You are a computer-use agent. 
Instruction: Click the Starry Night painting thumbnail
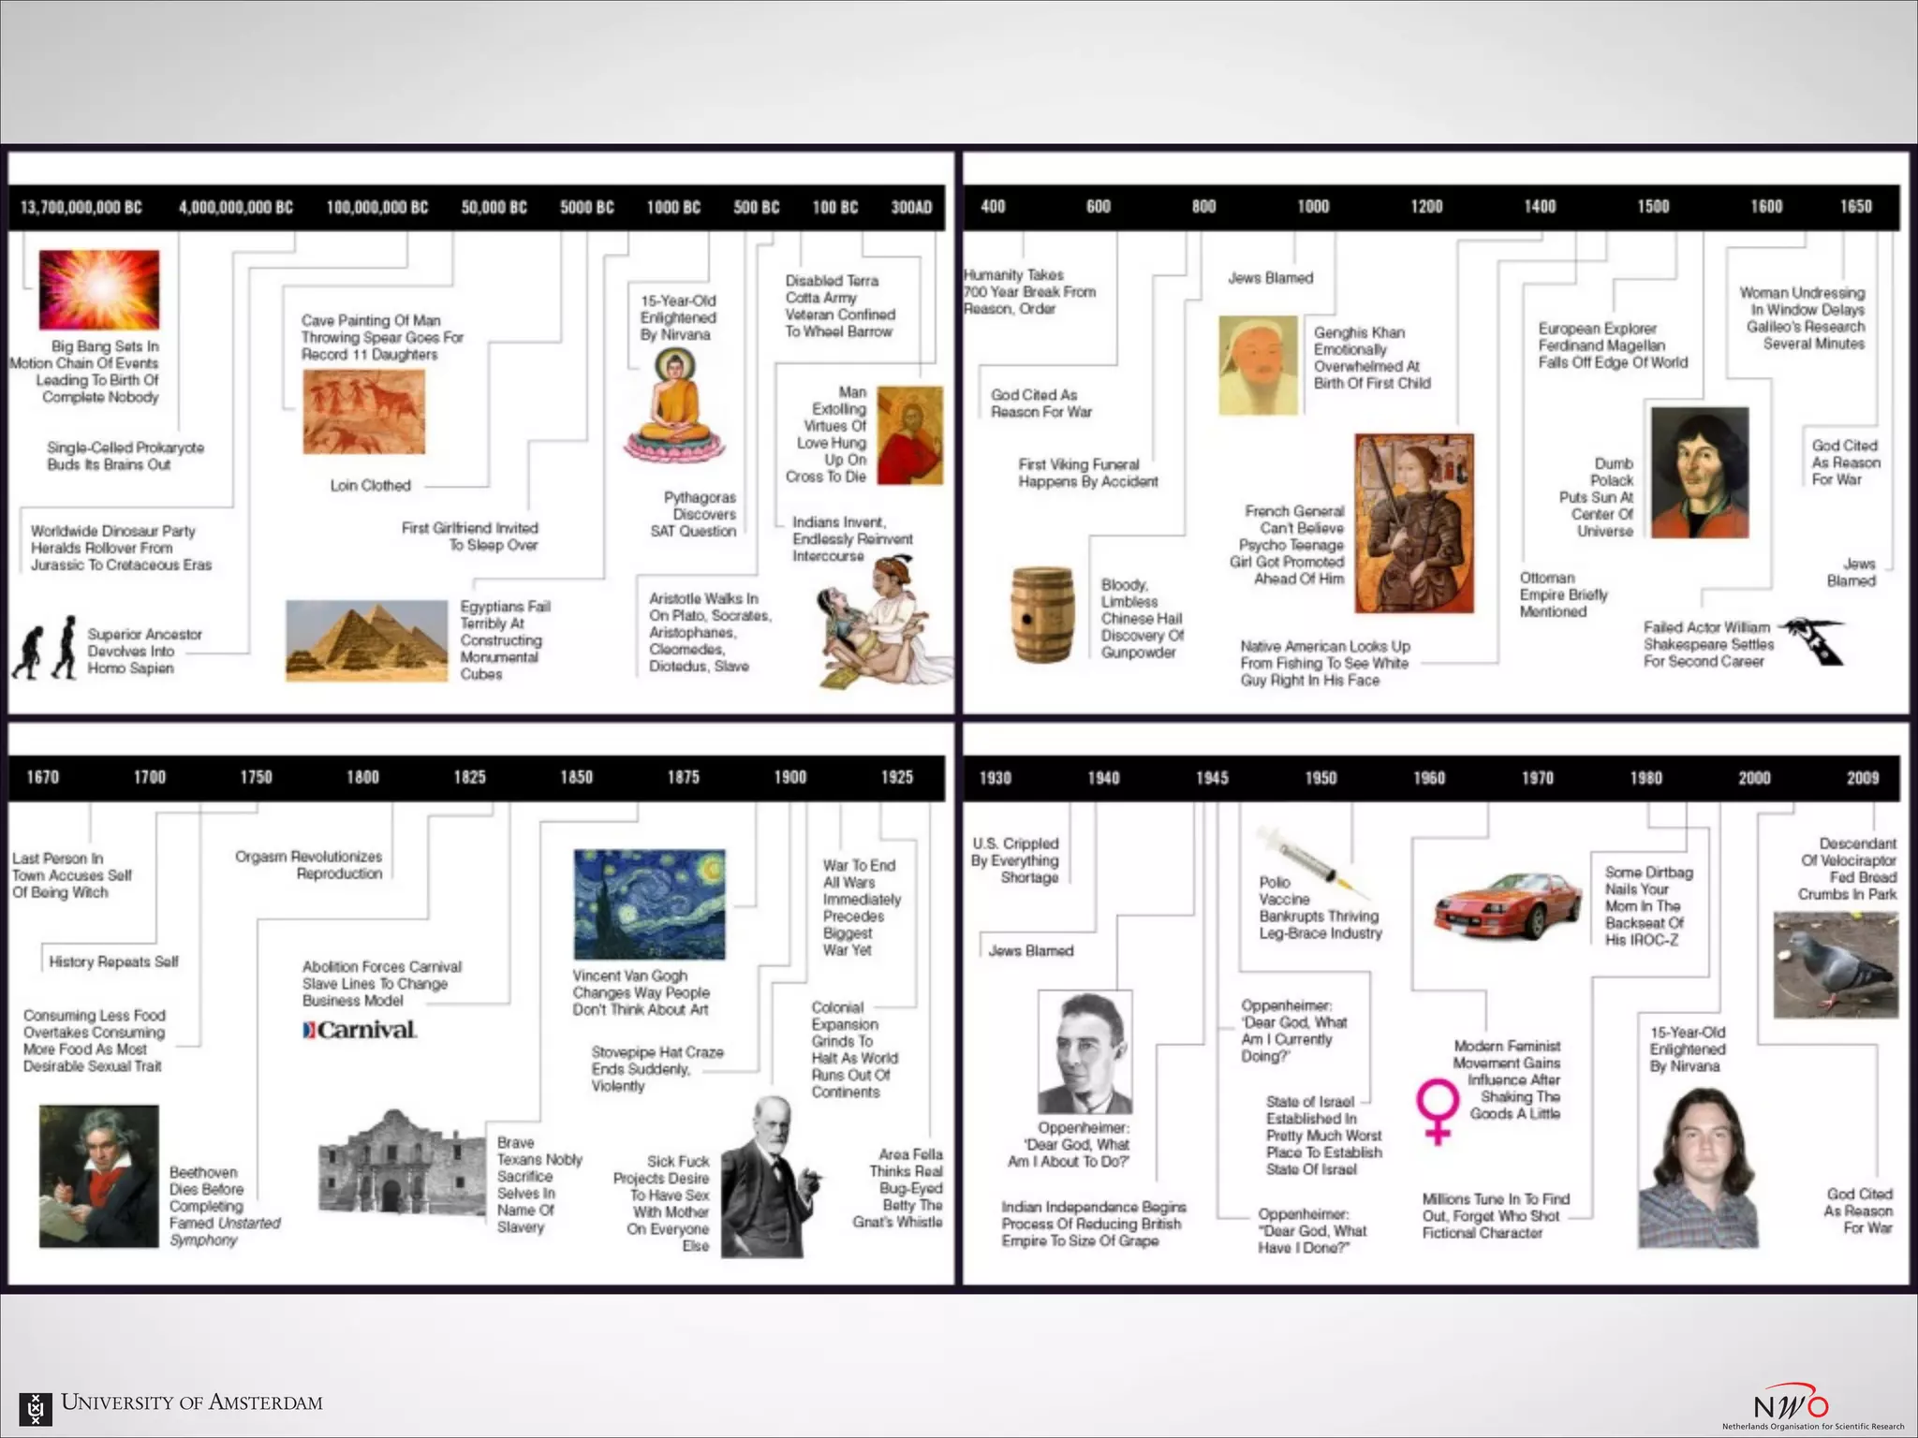coord(649,903)
